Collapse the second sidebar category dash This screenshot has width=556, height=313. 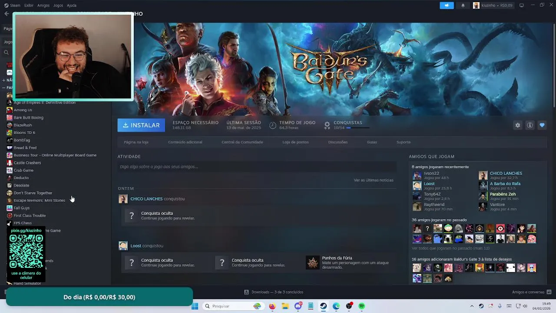[x=4, y=88]
